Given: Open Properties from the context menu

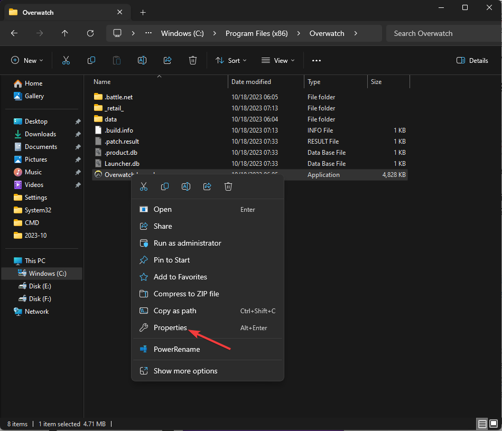Looking at the screenshot, I should coord(208,327).
